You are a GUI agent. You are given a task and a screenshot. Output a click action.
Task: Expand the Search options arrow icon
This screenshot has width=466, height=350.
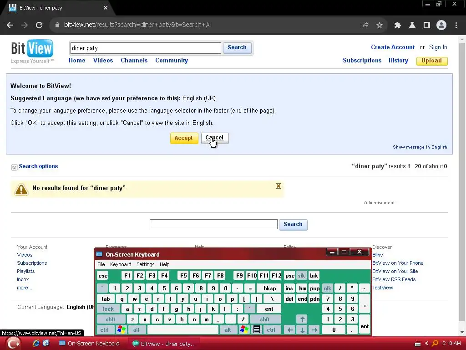pos(14,167)
